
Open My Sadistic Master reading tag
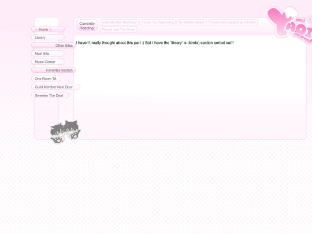click(191, 23)
